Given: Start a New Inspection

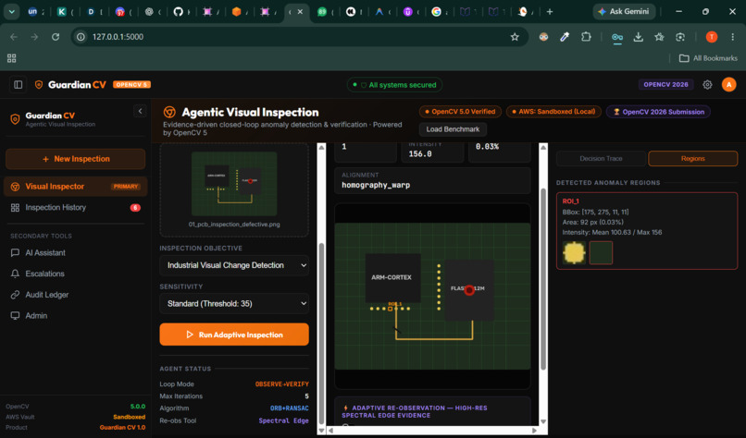Looking at the screenshot, I should click(75, 159).
